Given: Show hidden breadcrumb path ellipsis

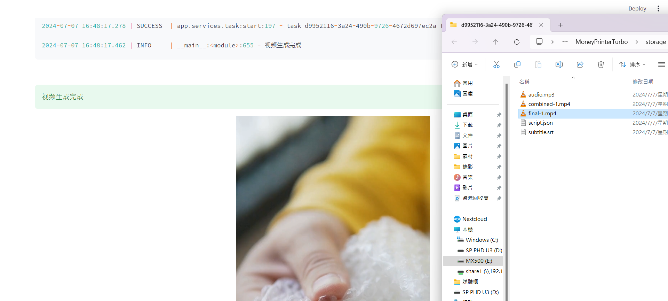Looking at the screenshot, I should click(565, 42).
